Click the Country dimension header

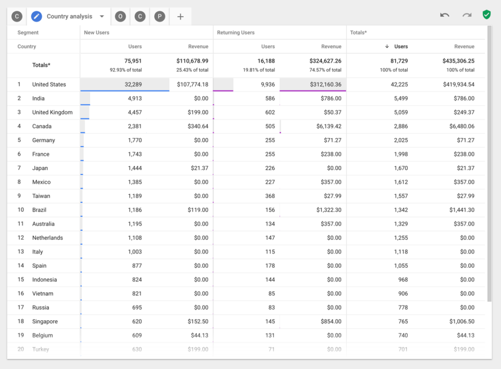coord(27,46)
